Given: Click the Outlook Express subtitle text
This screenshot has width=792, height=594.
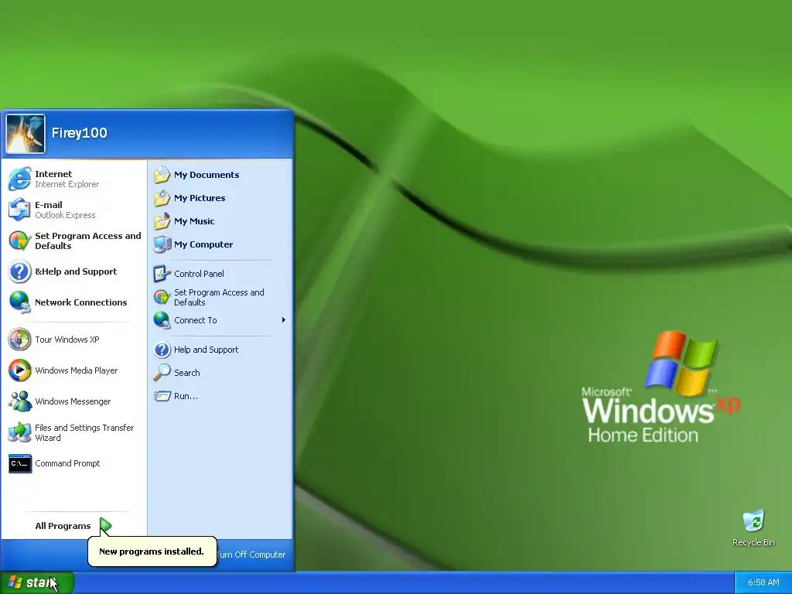Looking at the screenshot, I should [x=65, y=215].
